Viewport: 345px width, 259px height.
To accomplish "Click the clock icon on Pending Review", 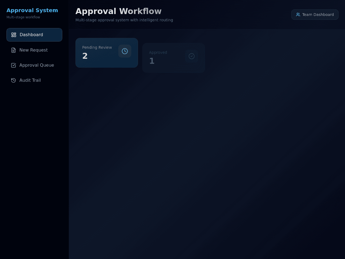I will point(125,51).
